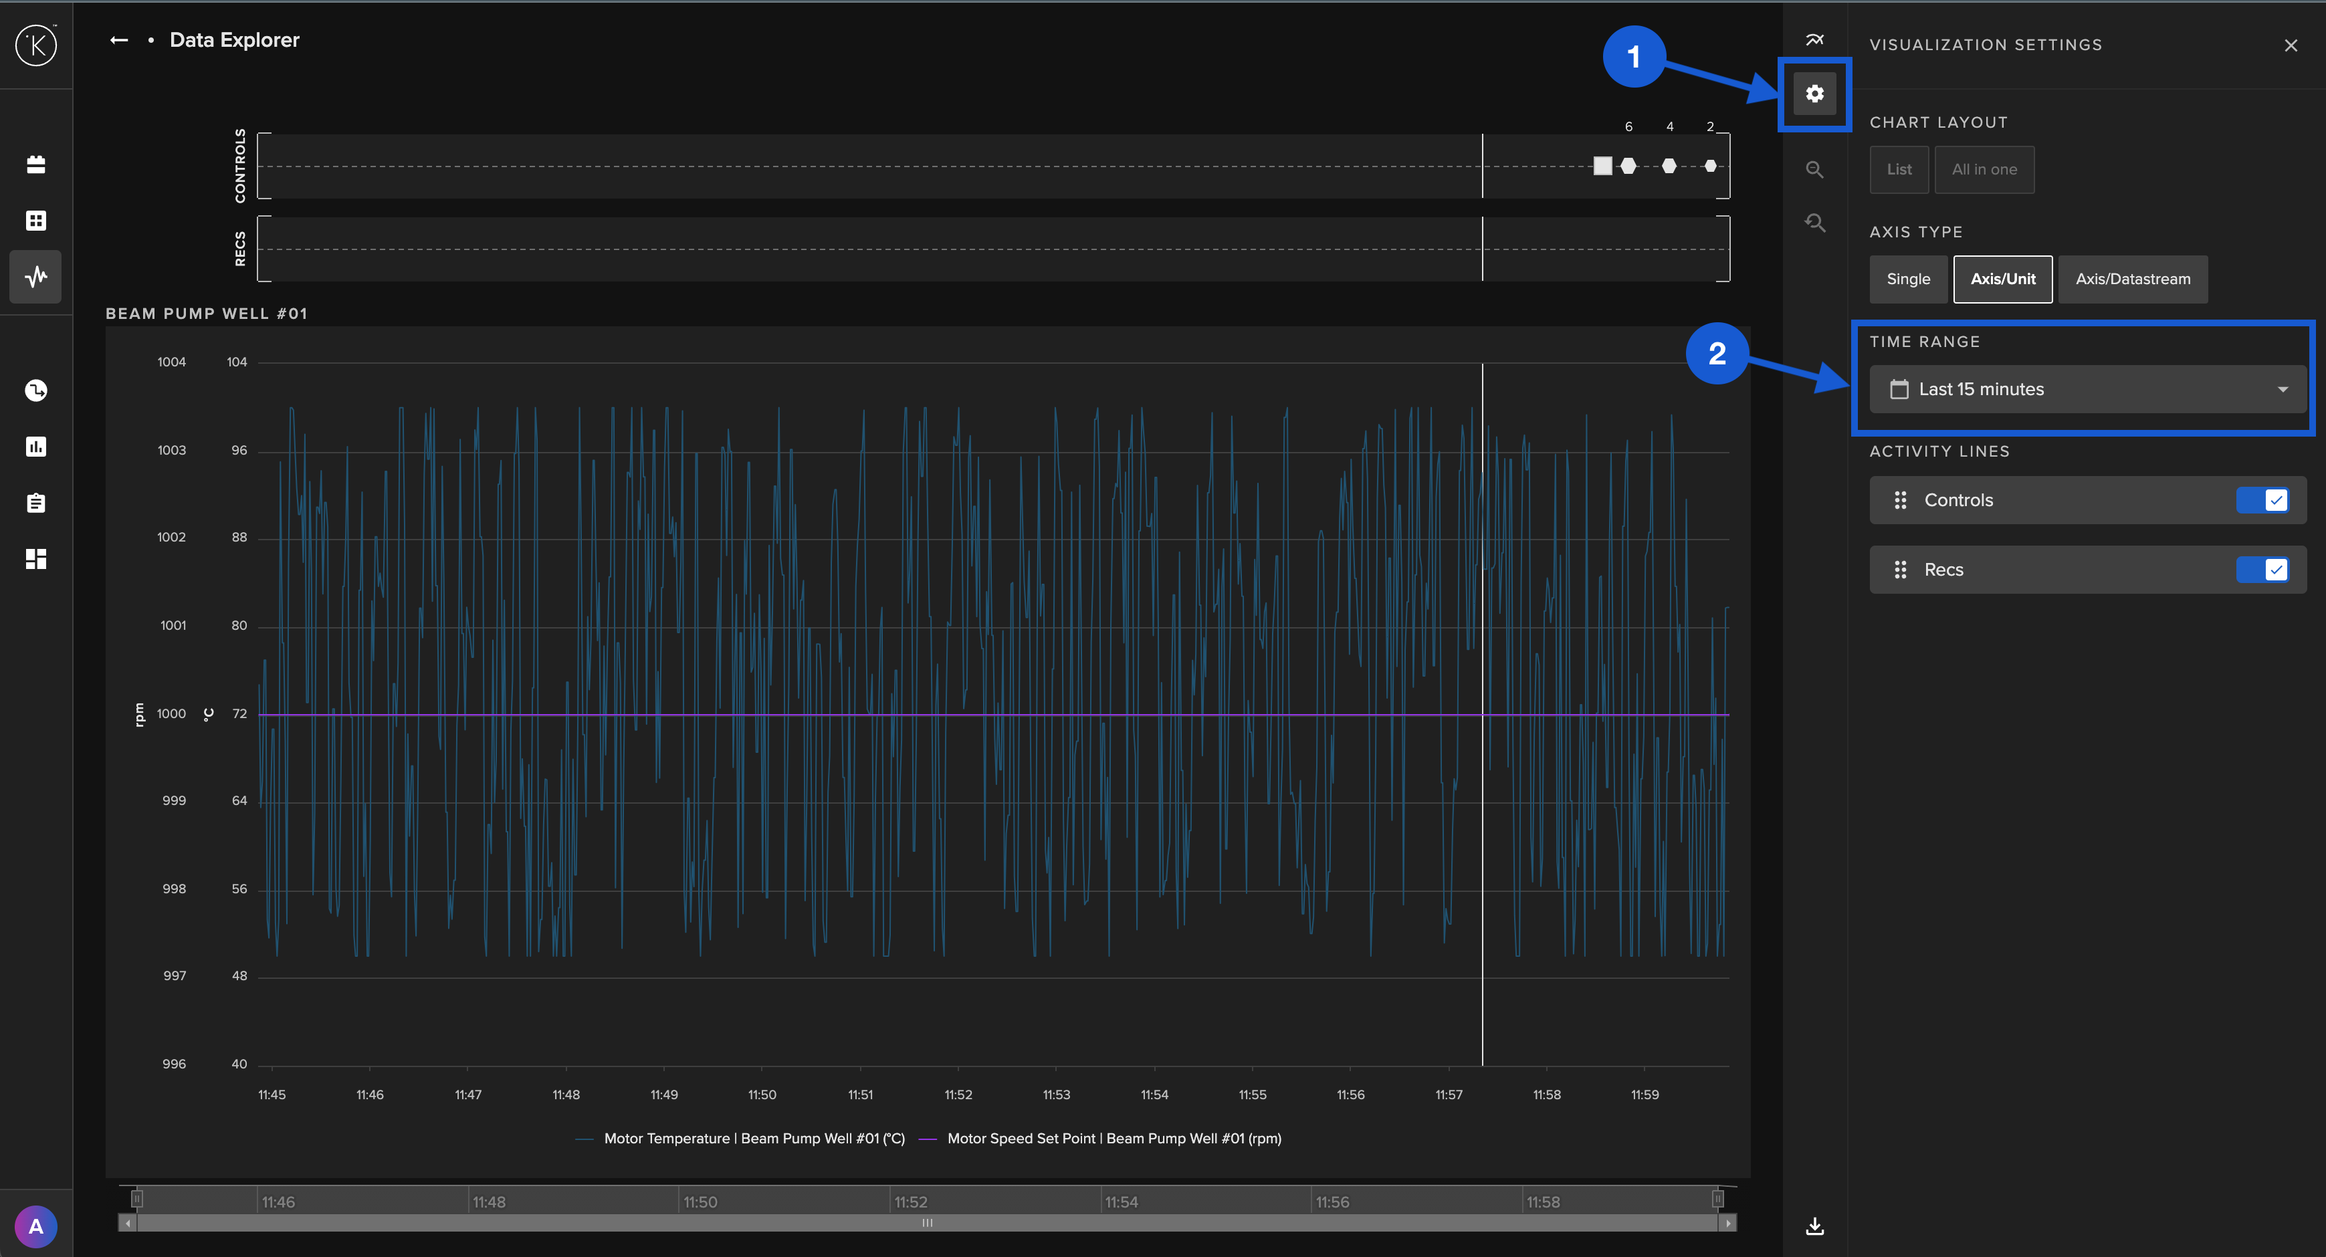Open the bar chart sidebar icon
2326x1257 pixels.
click(36, 447)
